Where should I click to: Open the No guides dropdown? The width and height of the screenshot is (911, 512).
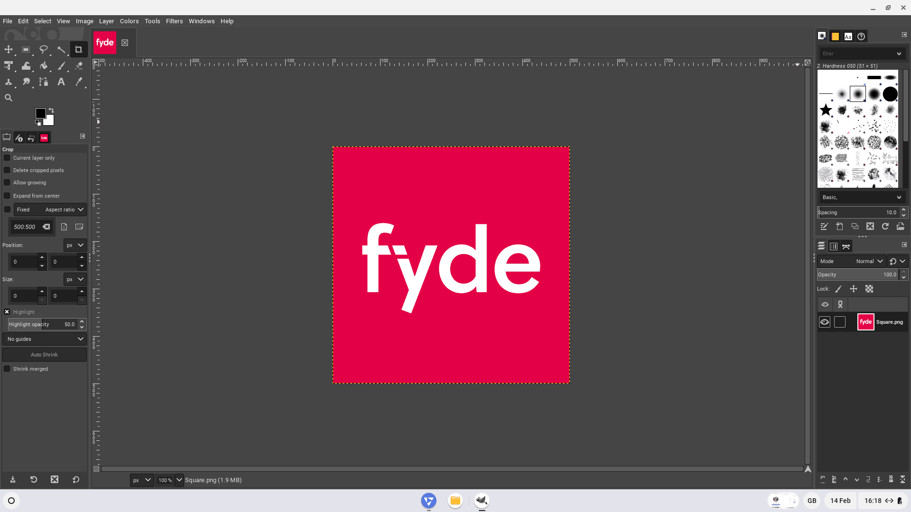click(45, 339)
